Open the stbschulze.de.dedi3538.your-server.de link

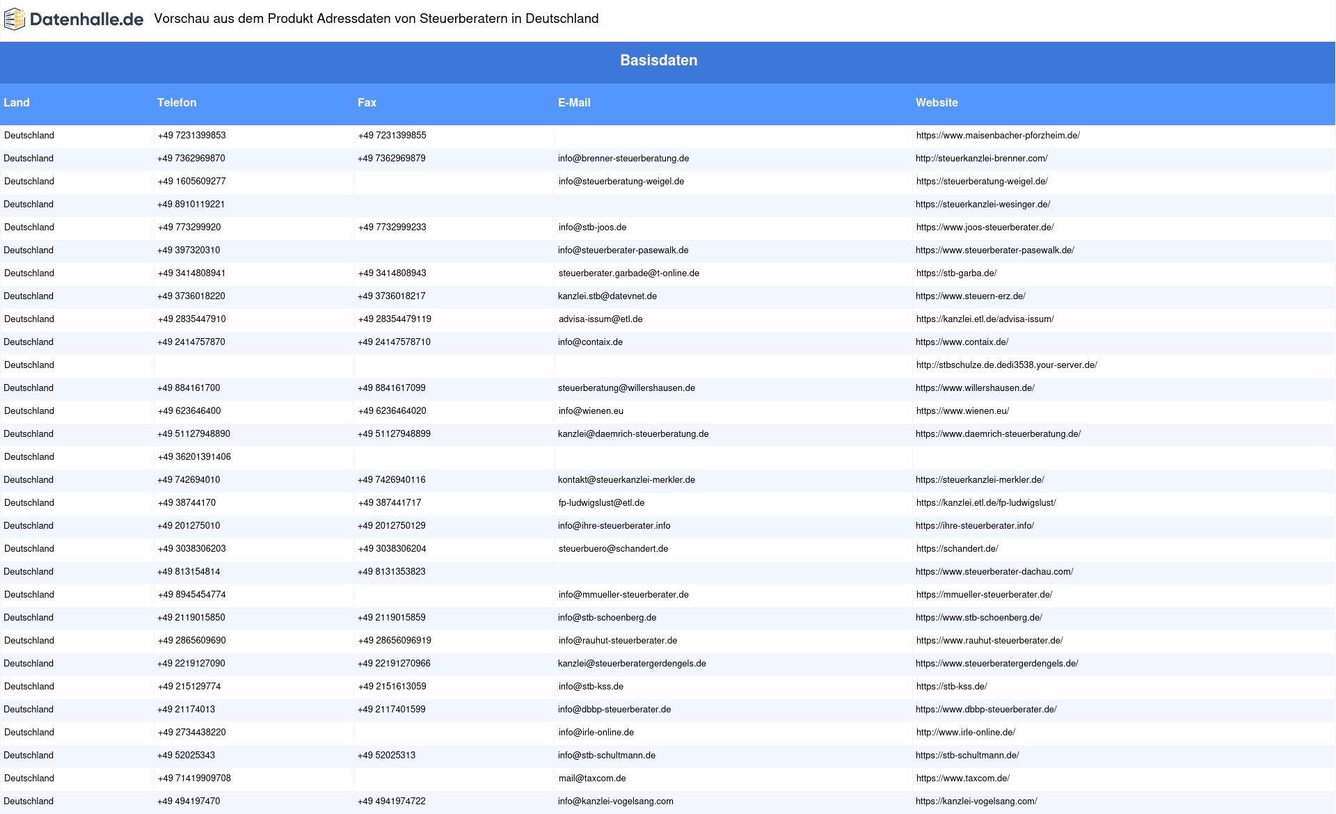[1007, 365]
